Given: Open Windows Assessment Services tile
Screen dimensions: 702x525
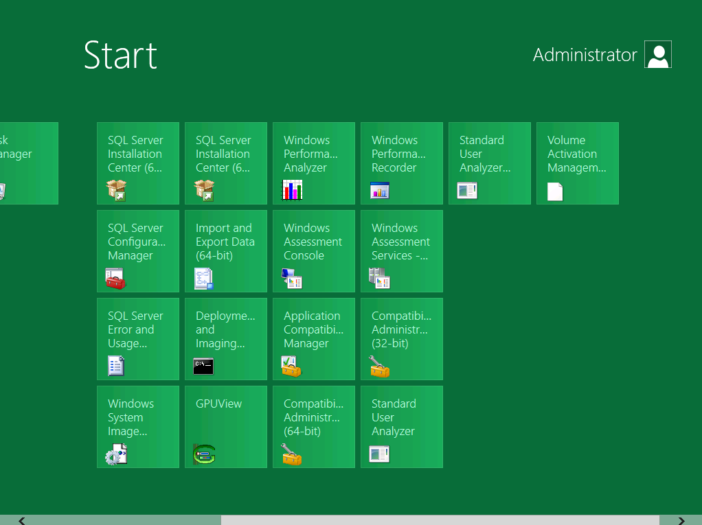Looking at the screenshot, I should 401,251.
